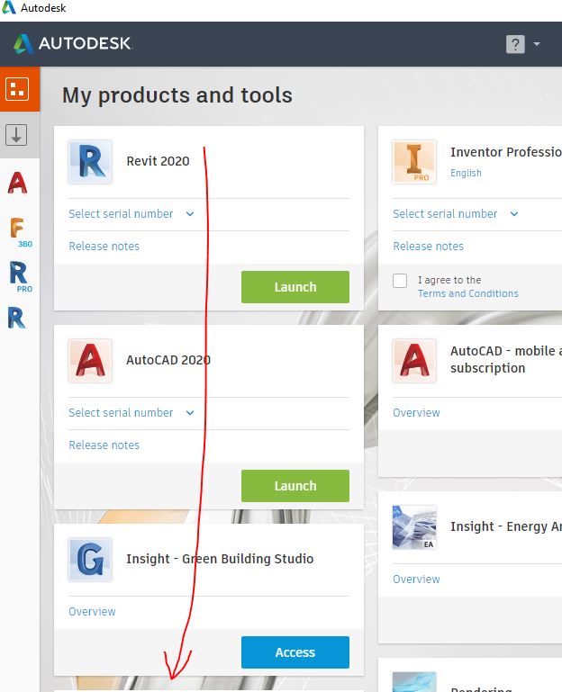Click the Revit 2020 product icon
The width and height of the screenshot is (562, 692).
[90, 161]
